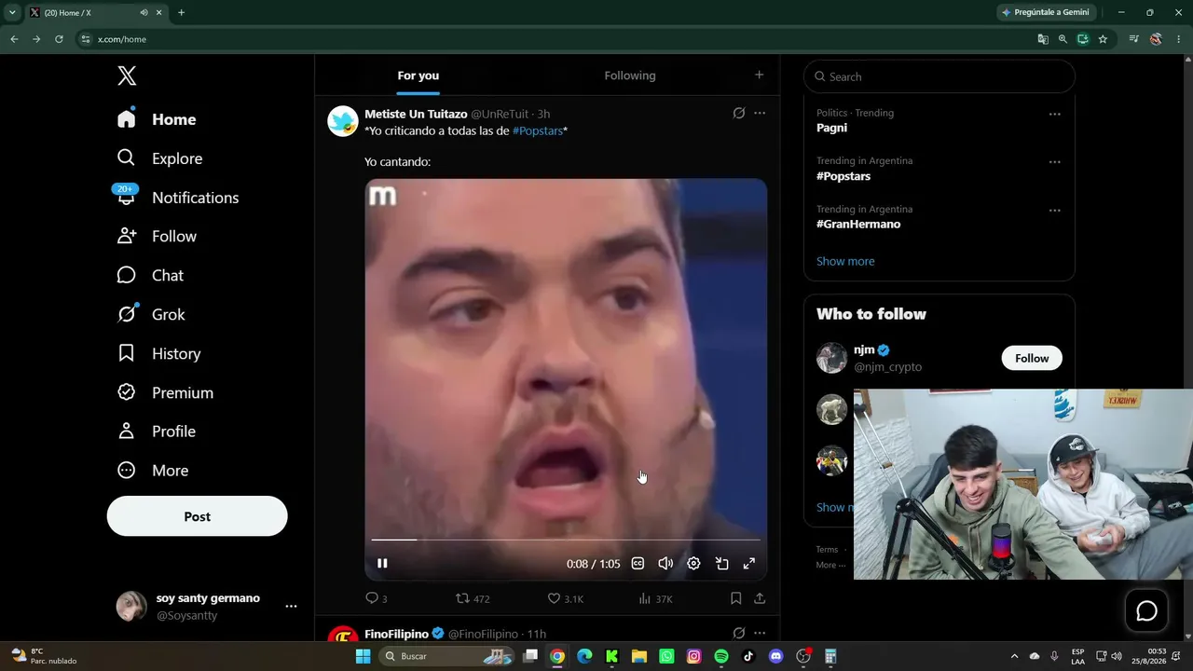Open more options for #GranHermano trend
1193x671 pixels.
coord(1054,210)
